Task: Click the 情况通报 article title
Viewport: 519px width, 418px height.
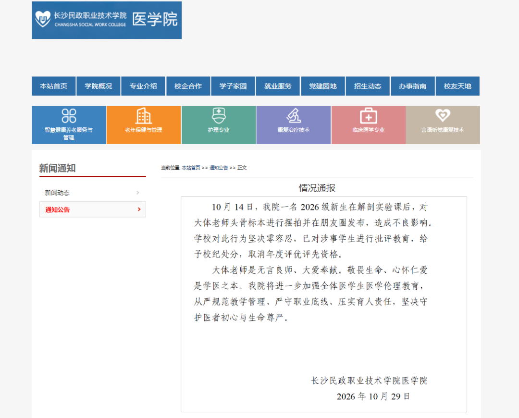Action: coord(317,188)
